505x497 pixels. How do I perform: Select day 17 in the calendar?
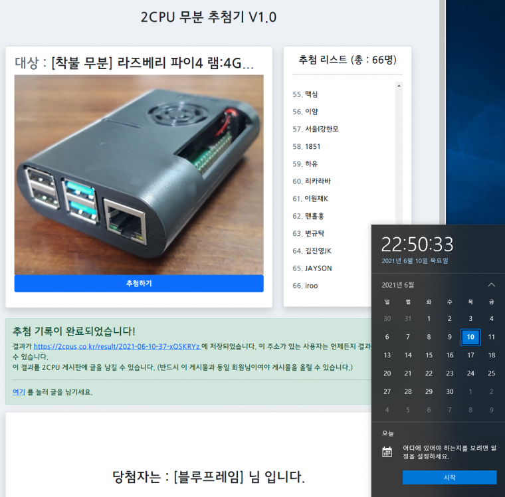pyautogui.click(x=470, y=355)
